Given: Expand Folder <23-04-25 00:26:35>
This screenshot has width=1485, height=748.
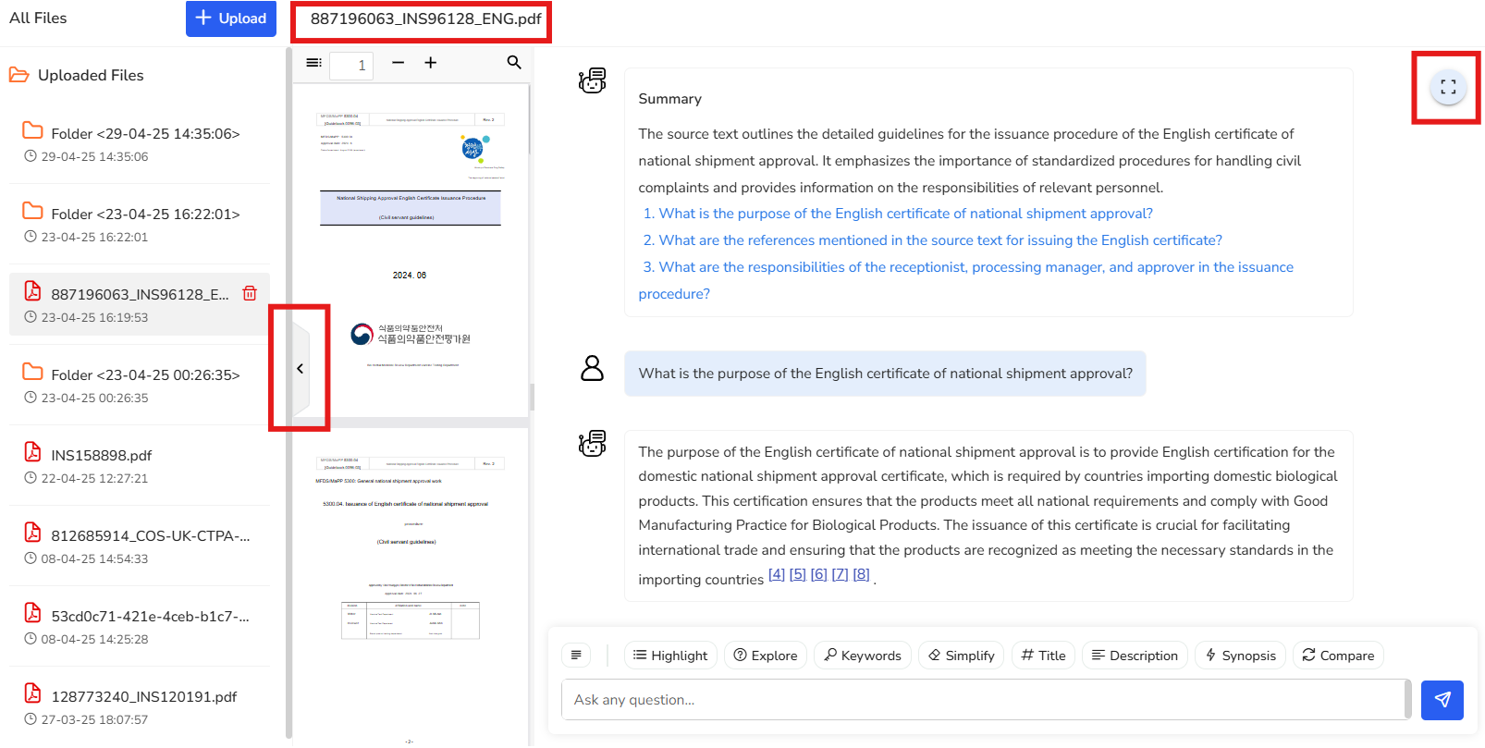Looking at the screenshot, I should click(145, 375).
